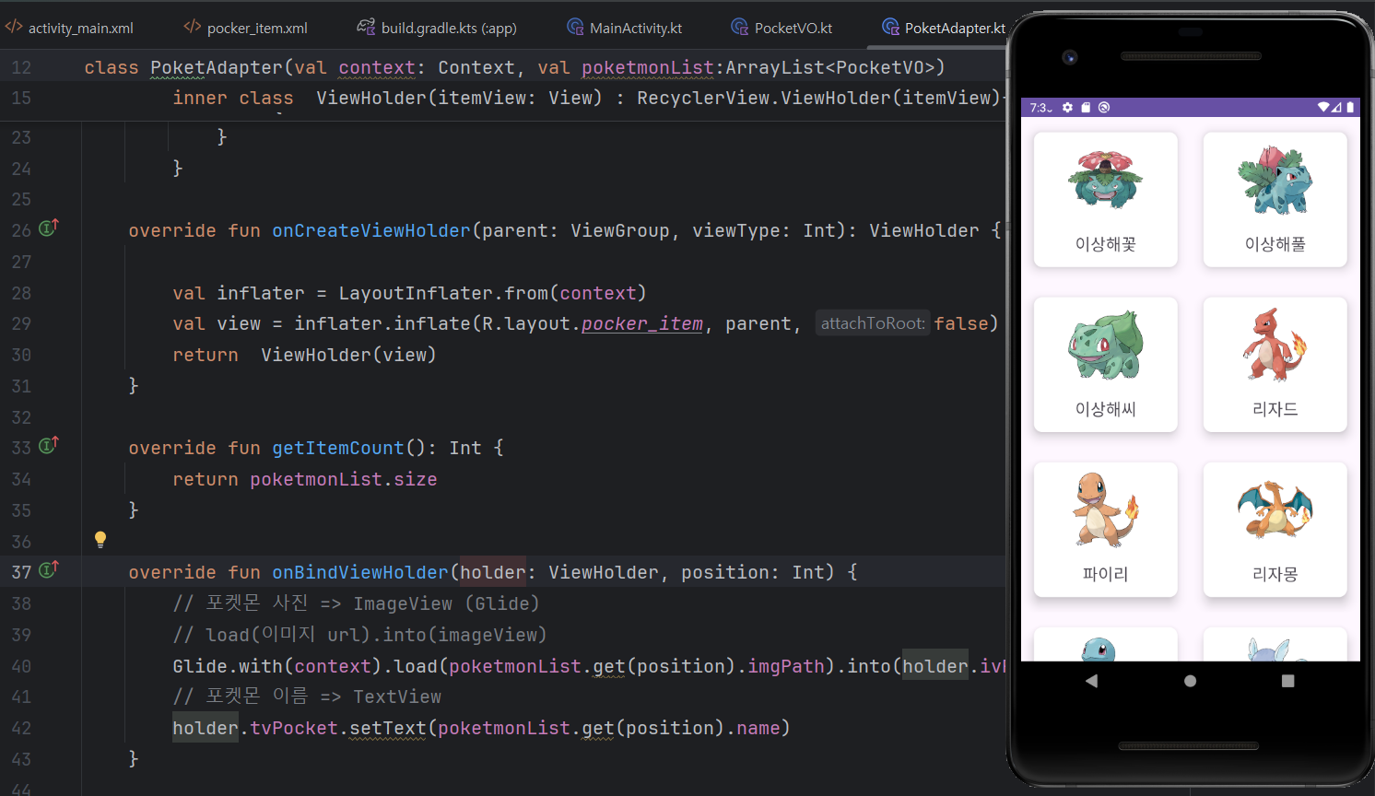Tap the 이상해꽃 Pokémon card

[x=1106, y=200]
